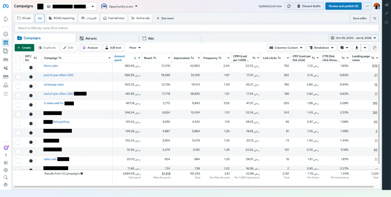Image resolution: width=391 pixels, height=197 pixels.
Task: Switch to the Ads tab
Action: (170, 38)
